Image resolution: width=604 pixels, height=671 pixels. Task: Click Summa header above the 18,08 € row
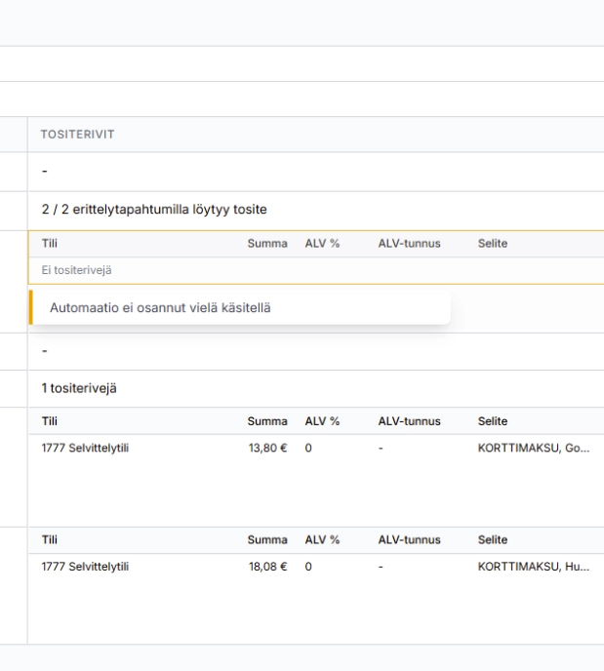267,540
